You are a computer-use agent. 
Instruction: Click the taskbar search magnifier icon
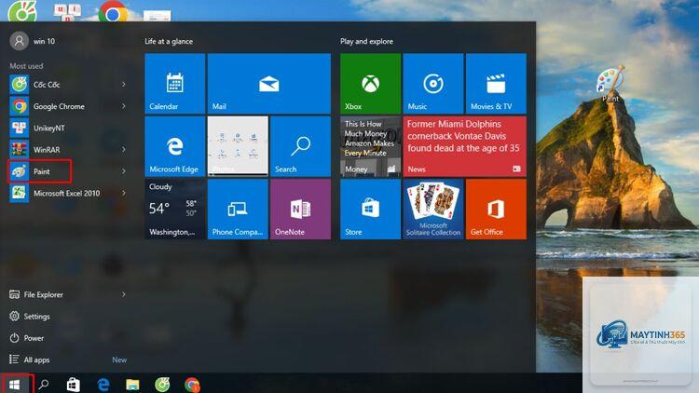click(43, 384)
